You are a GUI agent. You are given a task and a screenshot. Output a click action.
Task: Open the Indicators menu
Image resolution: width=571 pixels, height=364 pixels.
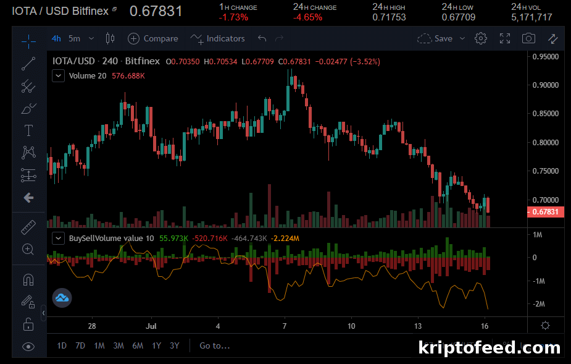(217, 38)
